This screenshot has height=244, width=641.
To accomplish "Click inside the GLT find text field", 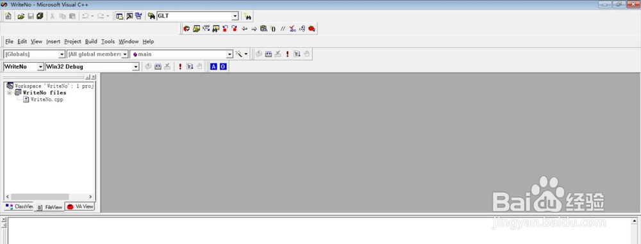I will 194,17.
